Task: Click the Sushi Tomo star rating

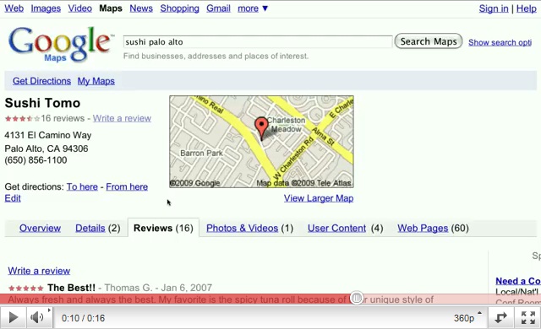Action: pos(22,119)
